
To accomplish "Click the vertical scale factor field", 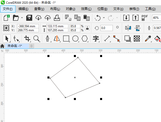I will tap(75, 30).
